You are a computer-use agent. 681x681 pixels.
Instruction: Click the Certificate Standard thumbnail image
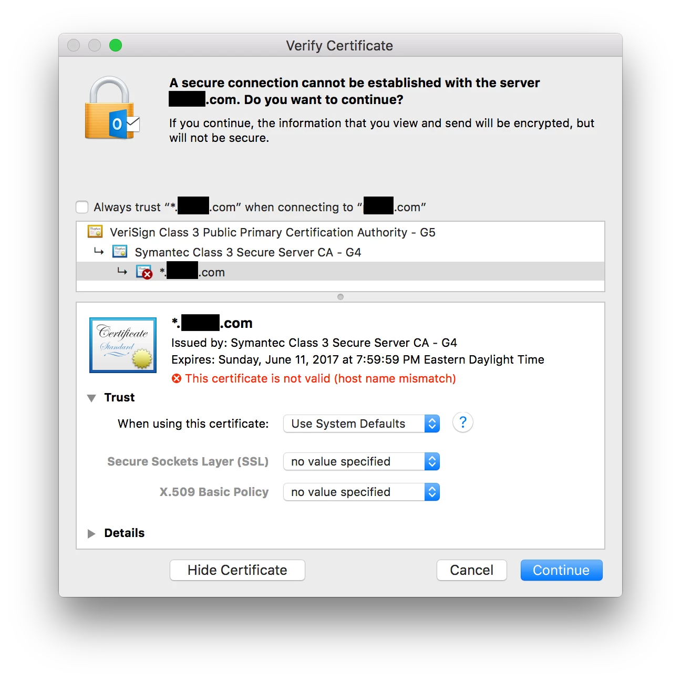[x=123, y=345]
